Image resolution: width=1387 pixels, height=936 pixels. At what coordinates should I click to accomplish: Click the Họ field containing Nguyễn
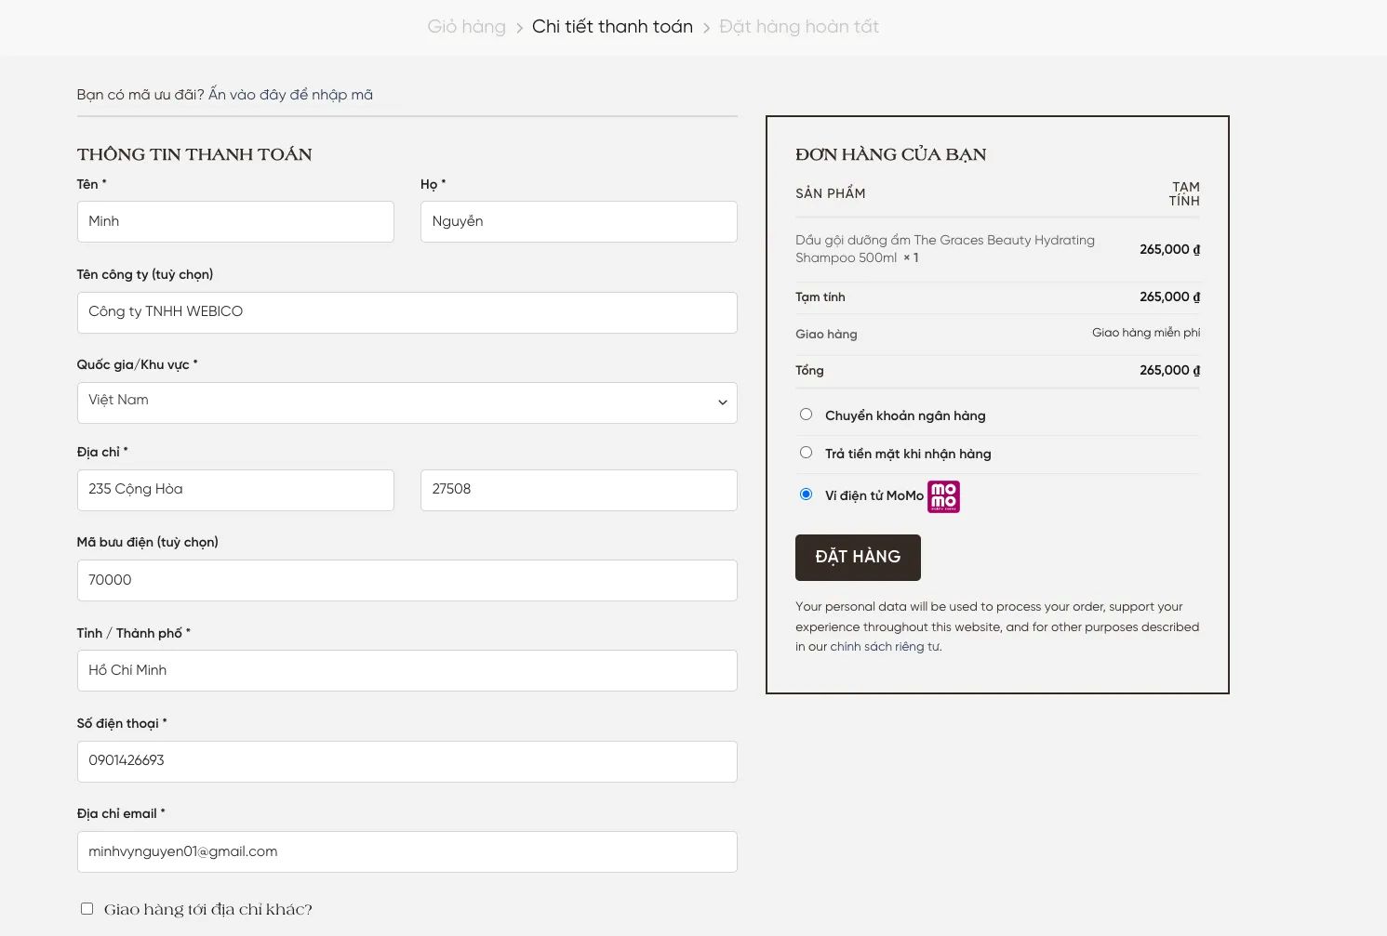[579, 222]
